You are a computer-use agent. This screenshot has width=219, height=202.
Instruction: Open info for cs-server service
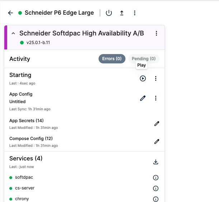[x=156, y=188]
